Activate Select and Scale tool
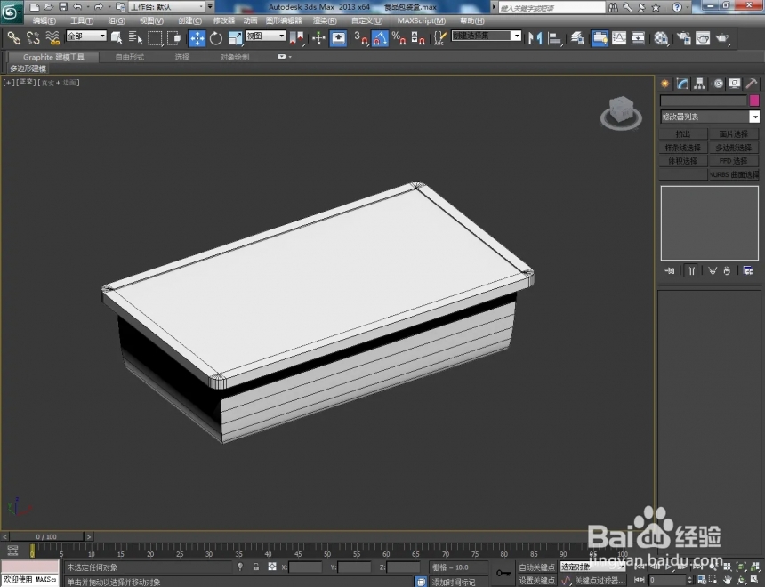This screenshot has width=765, height=587. [x=235, y=38]
